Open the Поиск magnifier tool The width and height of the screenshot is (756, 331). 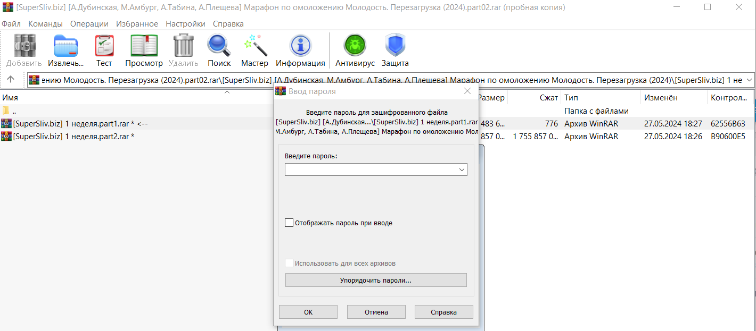click(x=219, y=46)
